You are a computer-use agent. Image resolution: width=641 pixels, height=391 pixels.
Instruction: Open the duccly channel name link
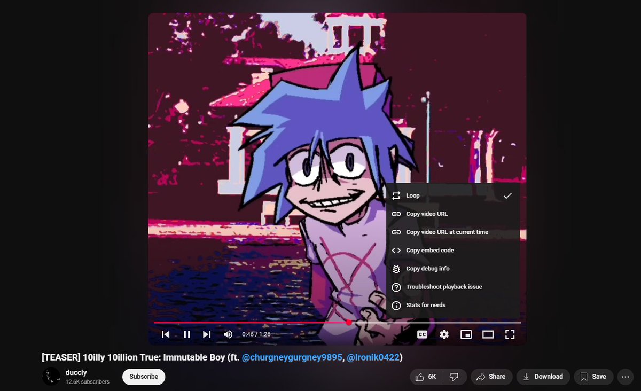pyautogui.click(x=76, y=372)
